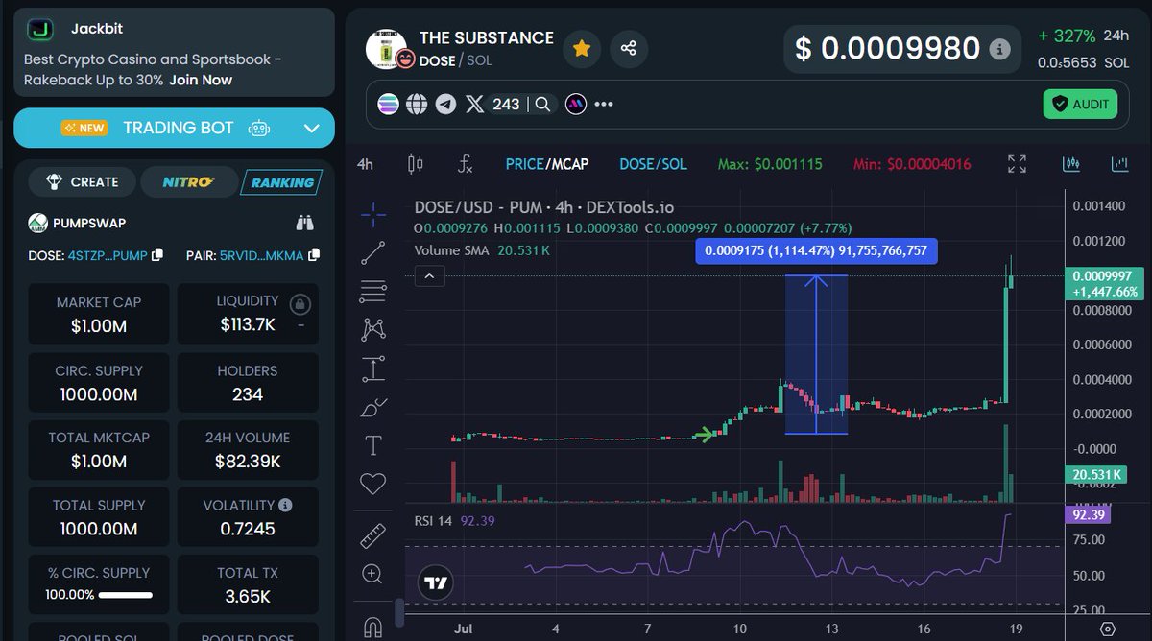1152x641 pixels.
Task: Toggle the magnet mode tool
Action: (x=373, y=628)
